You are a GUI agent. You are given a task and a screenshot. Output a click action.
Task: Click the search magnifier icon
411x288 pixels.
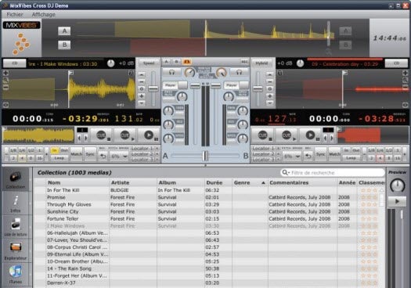click(x=284, y=172)
